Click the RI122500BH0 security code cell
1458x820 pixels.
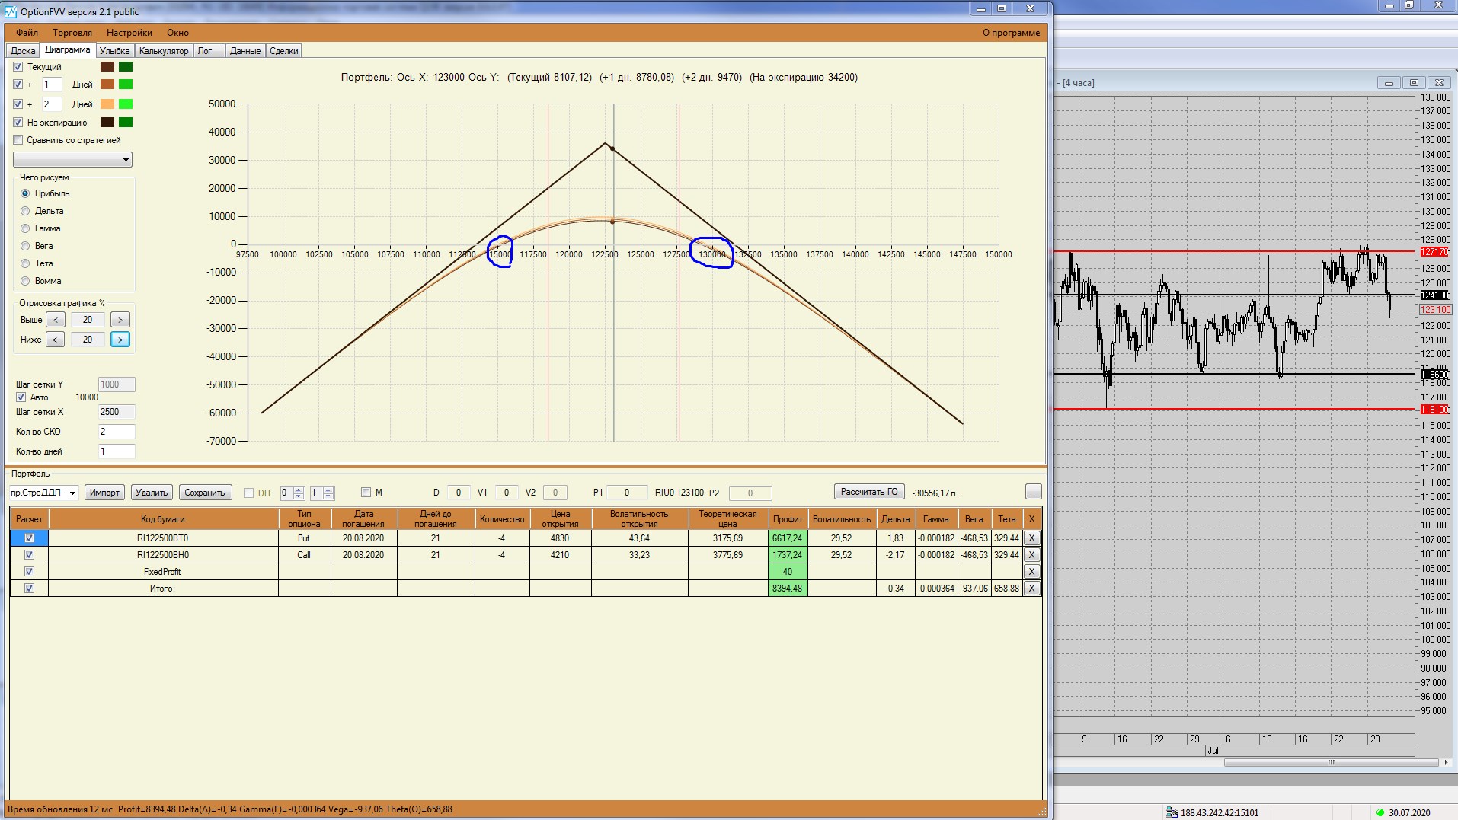click(163, 555)
